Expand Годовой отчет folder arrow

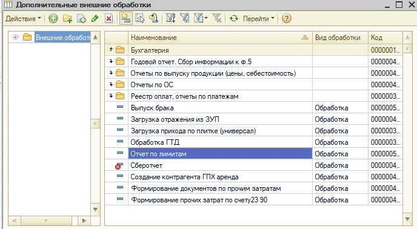[x=111, y=61]
